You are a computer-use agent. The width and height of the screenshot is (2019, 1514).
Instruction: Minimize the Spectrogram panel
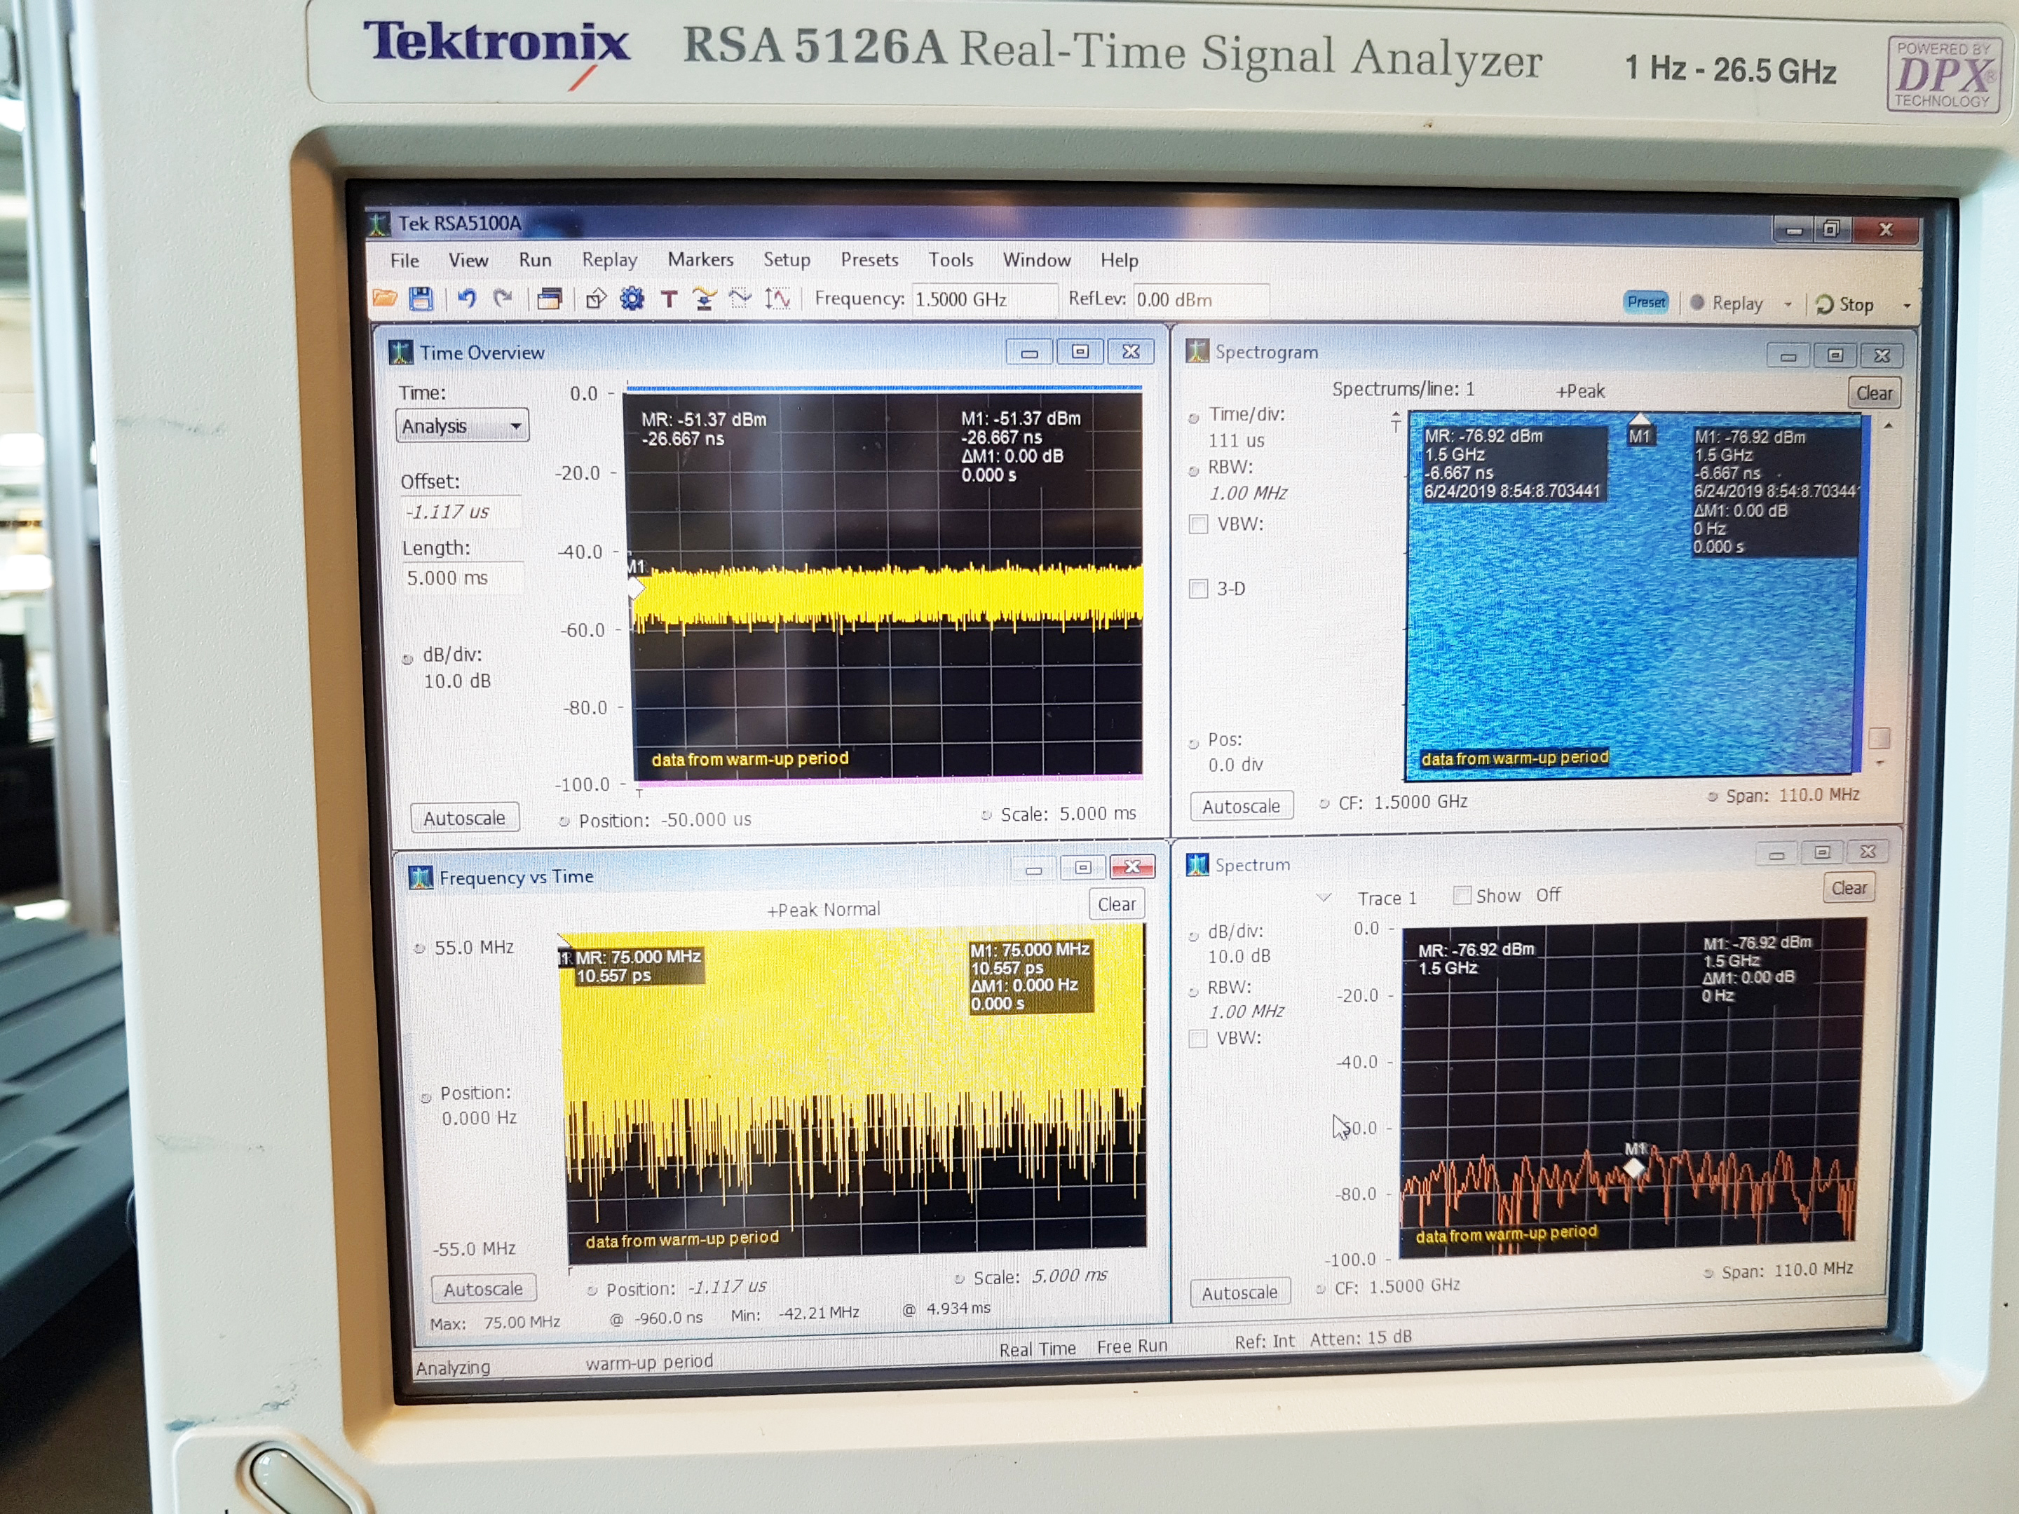[1788, 356]
